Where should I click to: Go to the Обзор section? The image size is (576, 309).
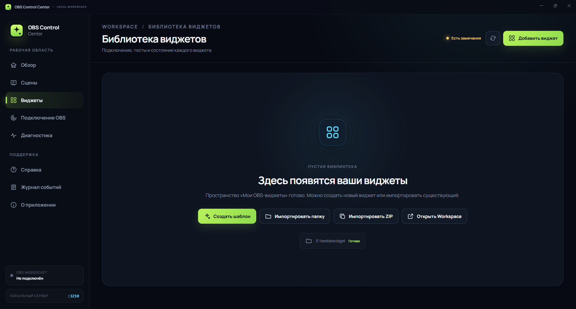(44, 65)
